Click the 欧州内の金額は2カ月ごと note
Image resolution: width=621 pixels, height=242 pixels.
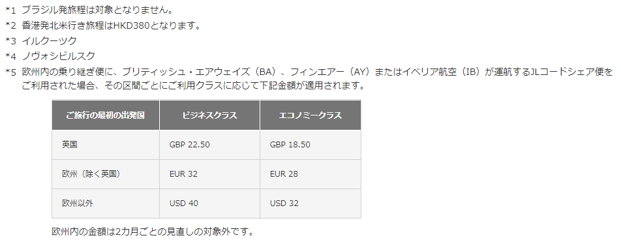coord(153,232)
